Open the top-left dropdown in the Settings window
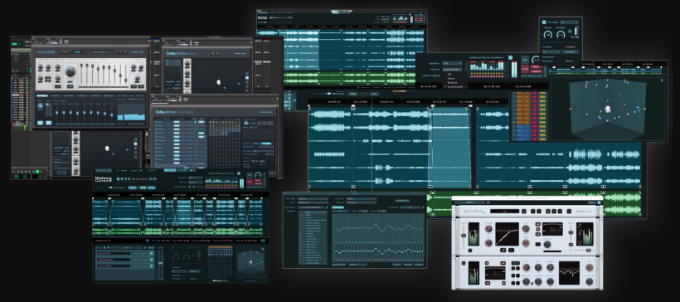This screenshot has width=680, height=302. pyautogui.click(x=313, y=199)
